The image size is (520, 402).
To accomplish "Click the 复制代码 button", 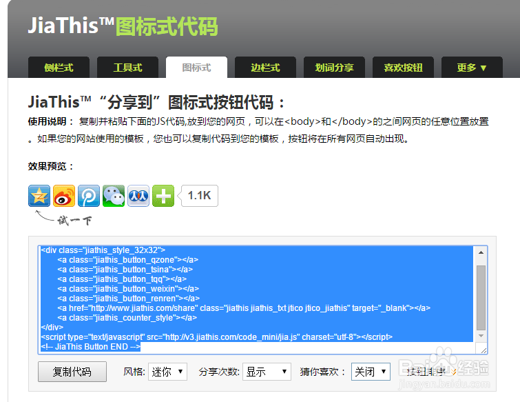I will pyautogui.click(x=72, y=372).
